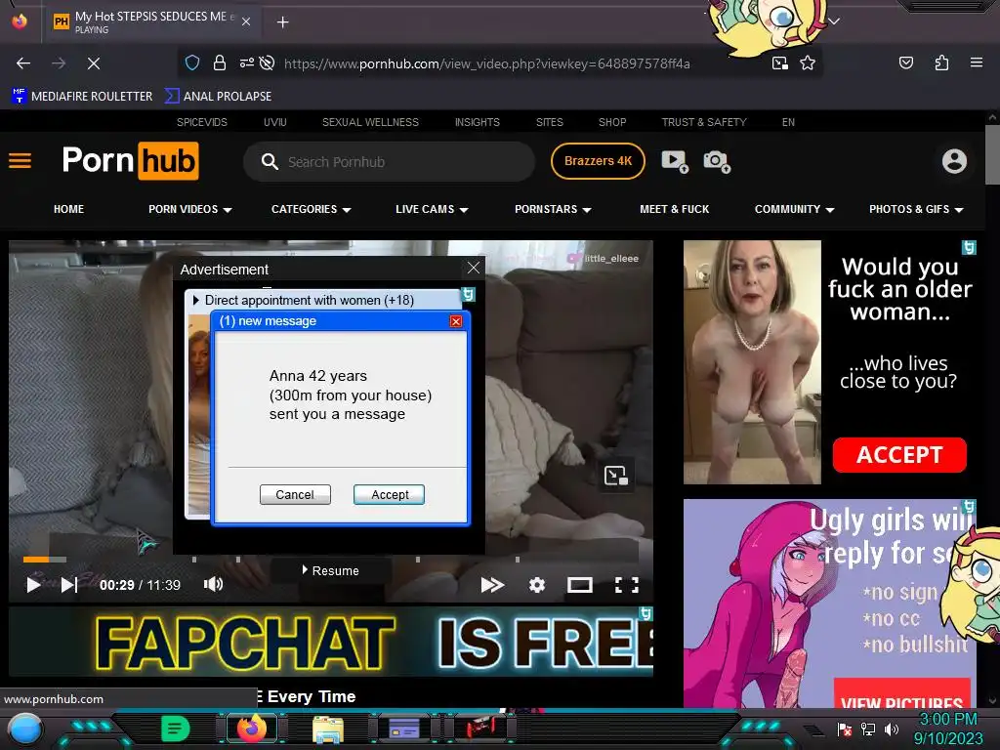Open the SHOP top link
The image size is (1000, 750).
(x=612, y=122)
